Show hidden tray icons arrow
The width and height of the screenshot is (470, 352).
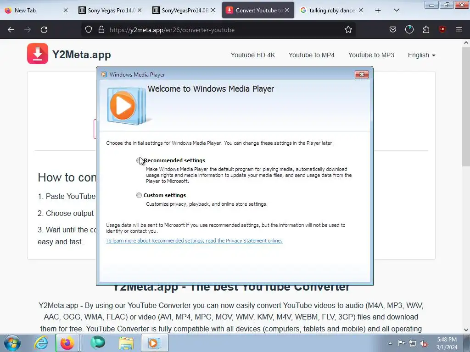click(390, 343)
